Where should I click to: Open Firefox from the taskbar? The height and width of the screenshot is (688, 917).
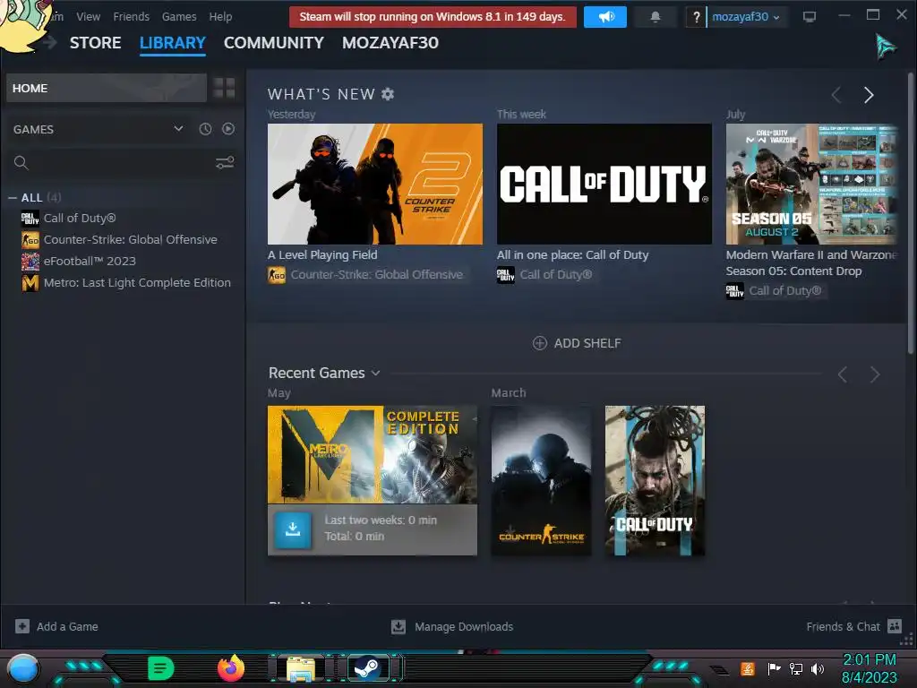pyautogui.click(x=231, y=668)
